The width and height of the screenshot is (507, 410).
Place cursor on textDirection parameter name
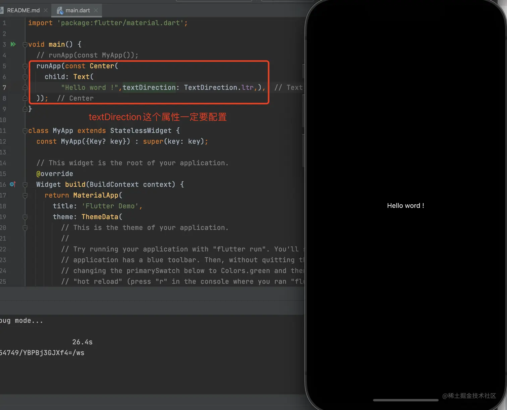tap(149, 88)
